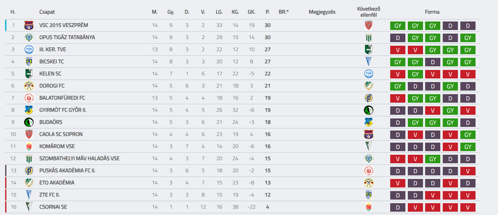The image size is (498, 215).
Task: Click the first GY form badge for Veszprém
Action: (x=398, y=26)
